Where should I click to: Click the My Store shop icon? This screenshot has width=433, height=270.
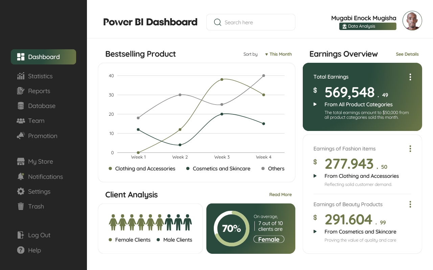(21, 161)
